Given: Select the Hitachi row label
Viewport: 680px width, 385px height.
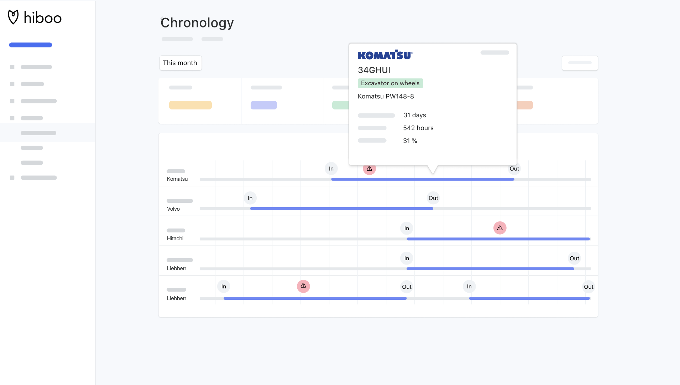Looking at the screenshot, I should tap(175, 238).
